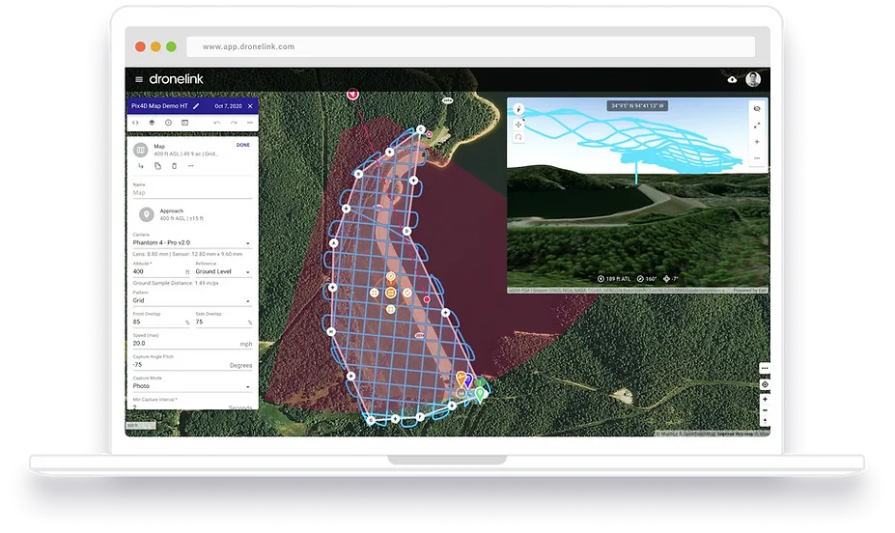Image resolution: width=895 pixels, height=533 pixels.
Task: Open the Camera dropdown Phantom 4 Pro v2.0
Action: point(192,242)
